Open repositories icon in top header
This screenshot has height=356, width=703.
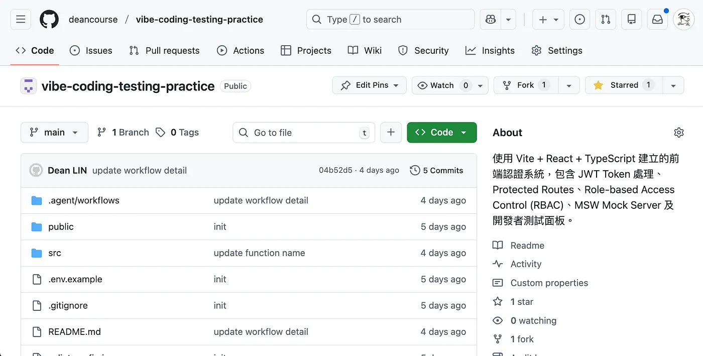coord(632,20)
